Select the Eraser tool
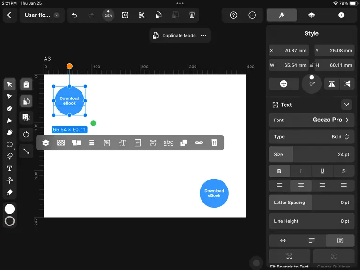Image resolution: width=360 pixels, height=270 pixels. (10, 192)
